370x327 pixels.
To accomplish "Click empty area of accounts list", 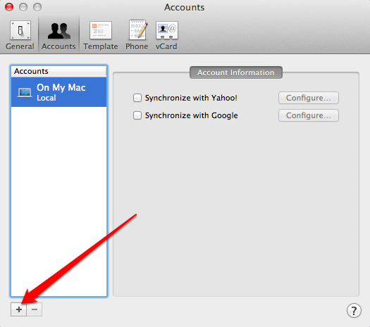I will coord(58,201).
